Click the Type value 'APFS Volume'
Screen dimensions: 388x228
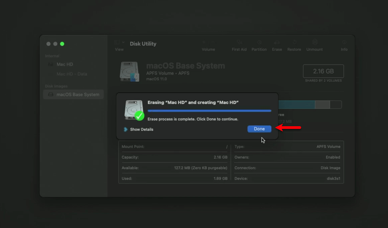click(328, 147)
